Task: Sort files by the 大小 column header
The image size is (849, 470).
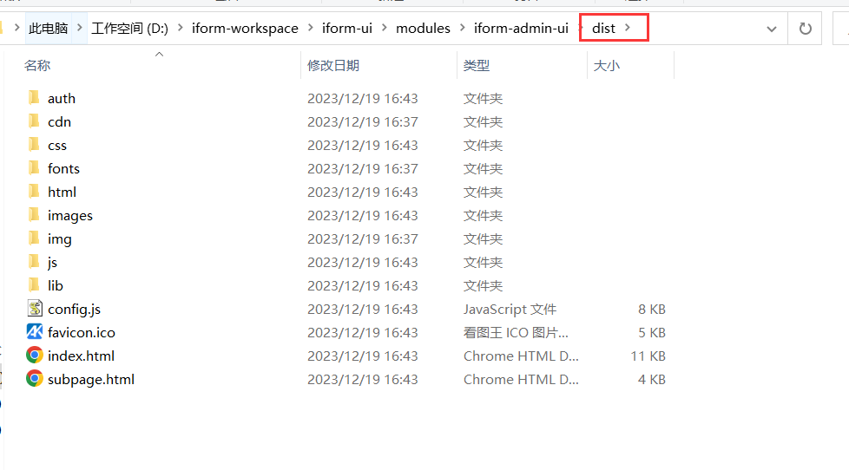Action: (606, 65)
